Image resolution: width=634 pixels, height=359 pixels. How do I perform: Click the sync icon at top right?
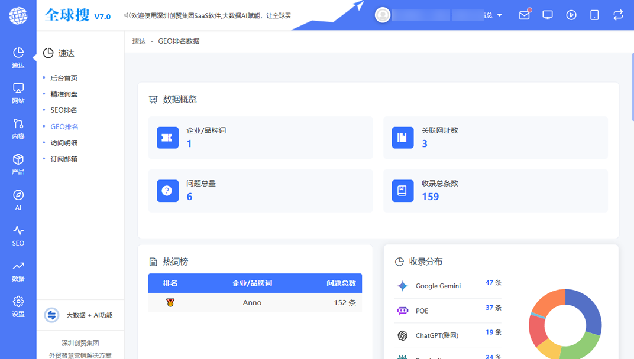617,15
